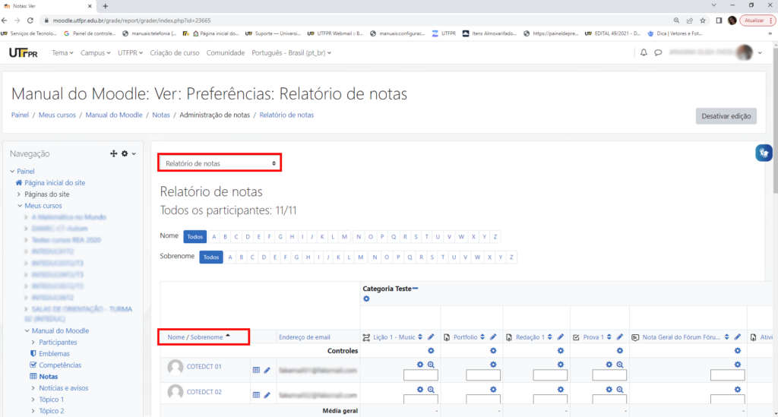This screenshot has height=417, width=778.
Task: Click the pencil icon for COTEDCT 01
Action: coord(267,370)
